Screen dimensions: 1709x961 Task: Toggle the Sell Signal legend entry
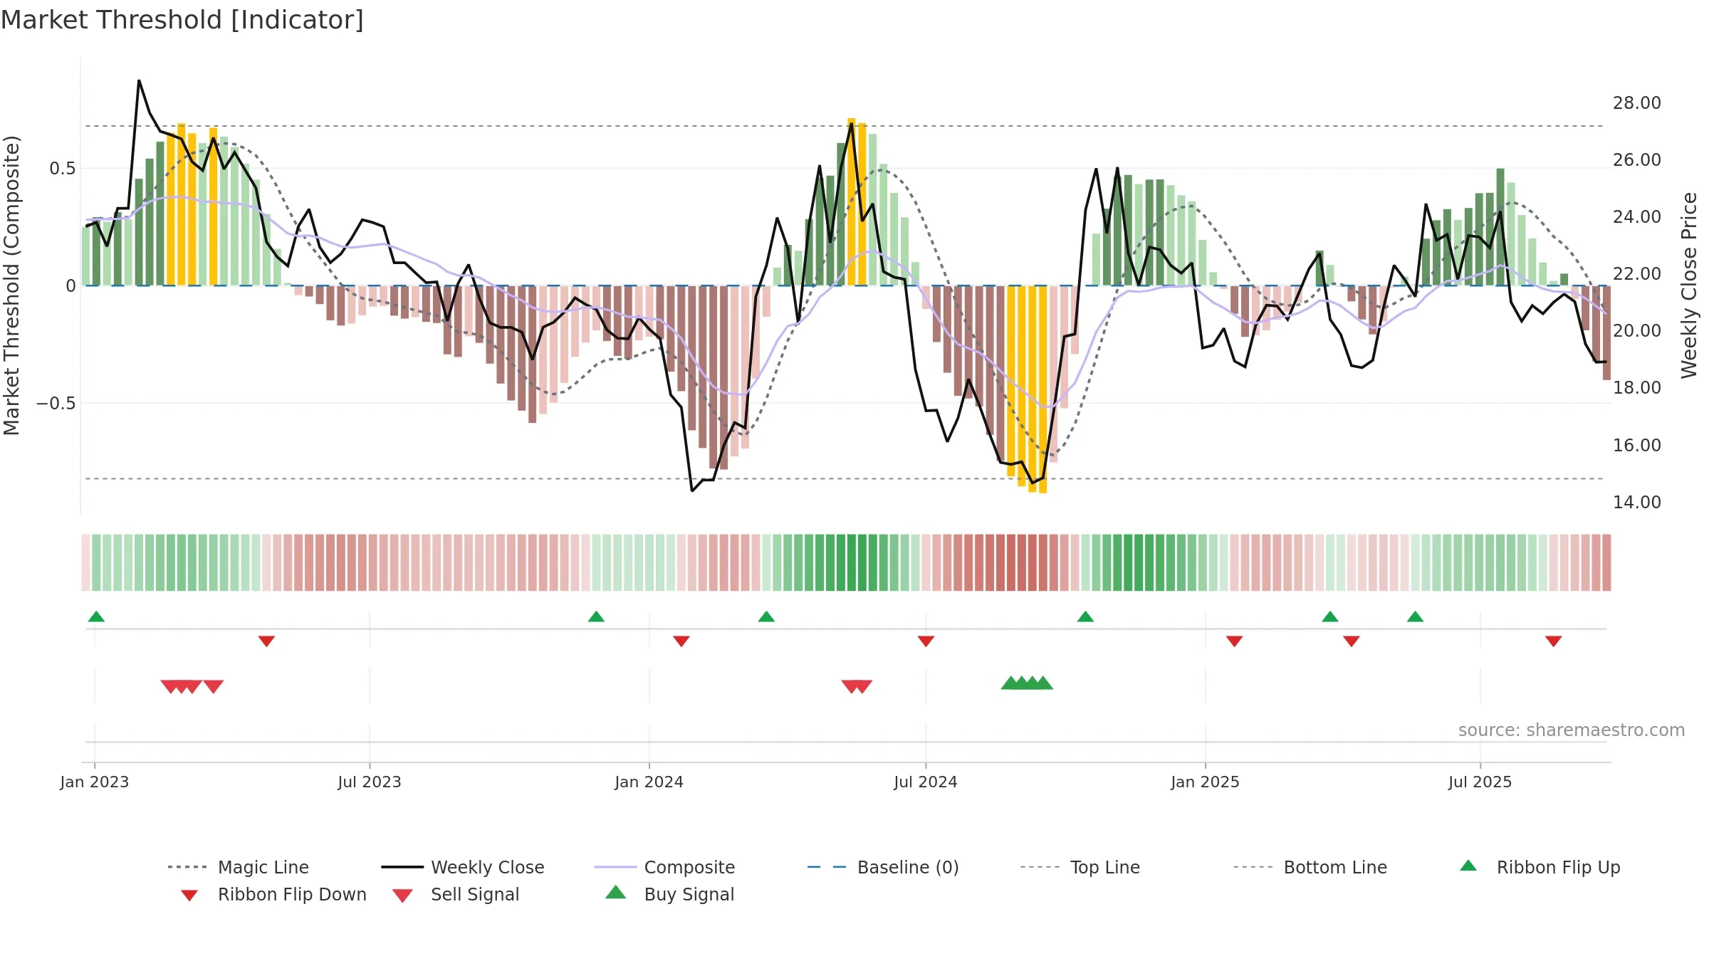pyautogui.click(x=456, y=894)
